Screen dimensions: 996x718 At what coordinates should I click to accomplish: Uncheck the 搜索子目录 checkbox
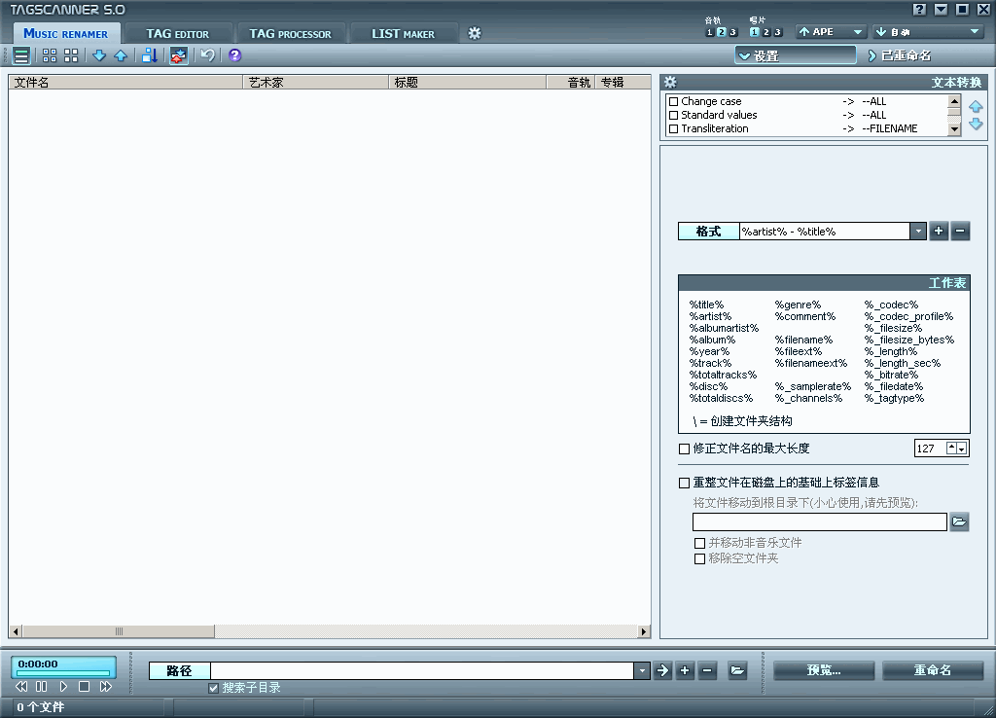pyautogui.click(x=214, y=688)
